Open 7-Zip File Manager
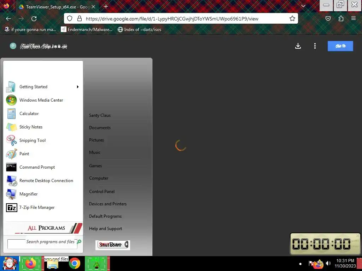Image resolution: width=362 pixels, height=271 pixels. pyautogui.click(x=43, y=207)
